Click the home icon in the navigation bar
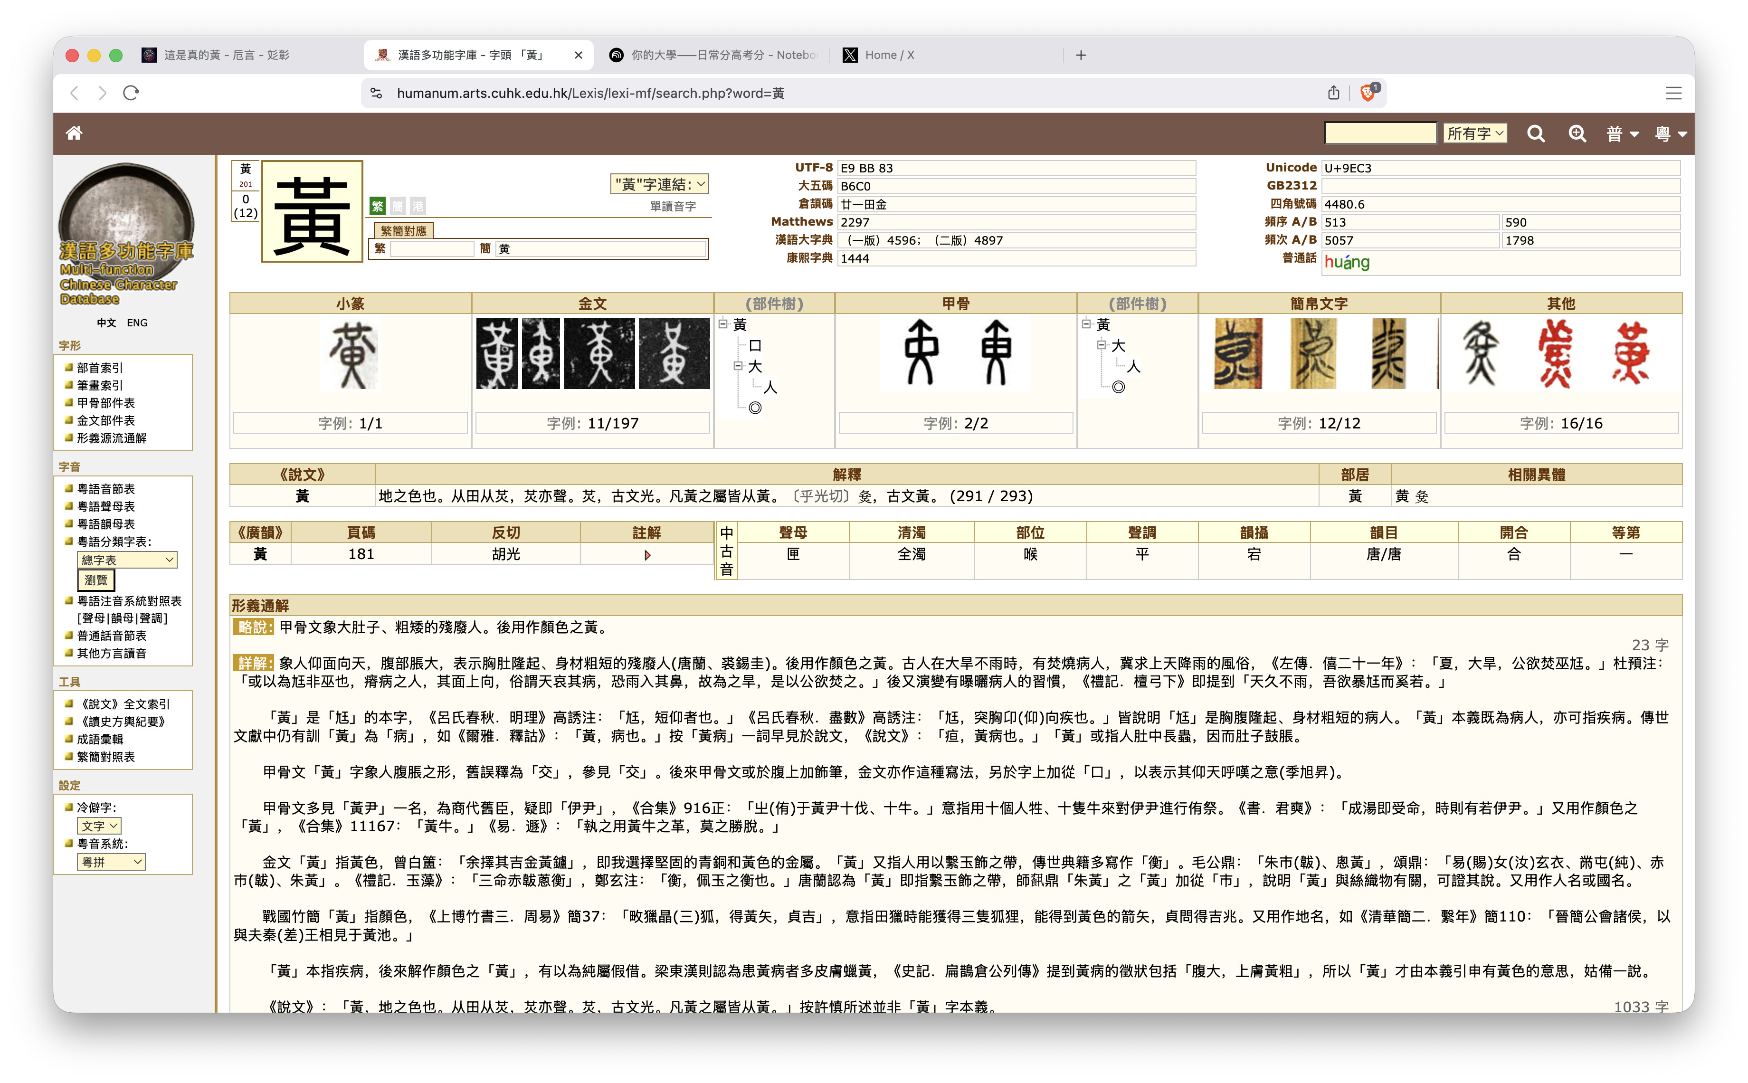The image size is (1748, 1083). (x=75, y=133)
